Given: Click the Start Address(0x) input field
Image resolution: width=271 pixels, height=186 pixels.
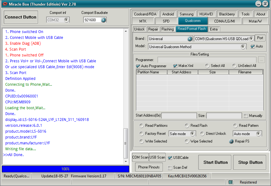Looking at the screenshot, I should tap(179, 116).
